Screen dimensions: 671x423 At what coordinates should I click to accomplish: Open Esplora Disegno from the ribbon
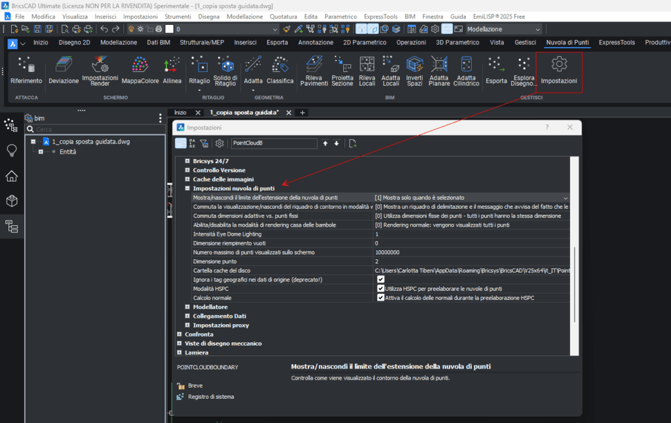coord(524,71)
